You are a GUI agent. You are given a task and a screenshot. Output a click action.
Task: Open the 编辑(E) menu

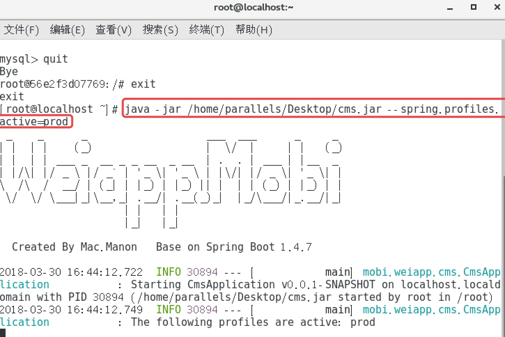67,30
